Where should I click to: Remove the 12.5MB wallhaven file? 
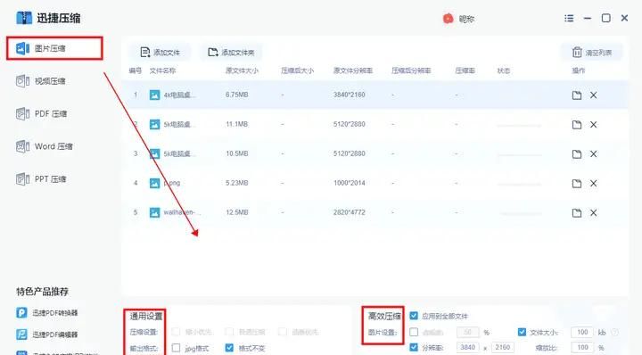pyautogui.click(x=593, y=213)
